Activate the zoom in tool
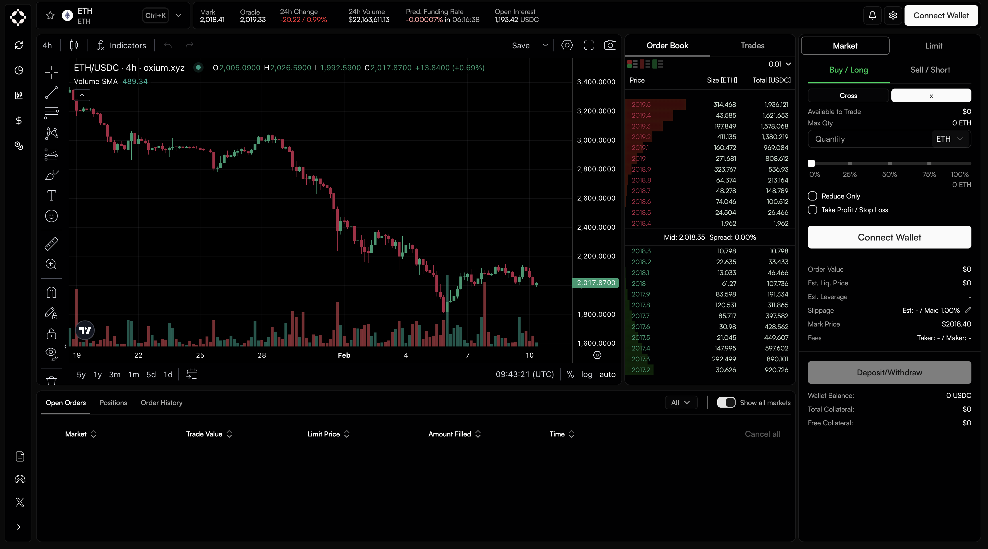The width and height of the screenshot is (988, 549). pos(51,264)
